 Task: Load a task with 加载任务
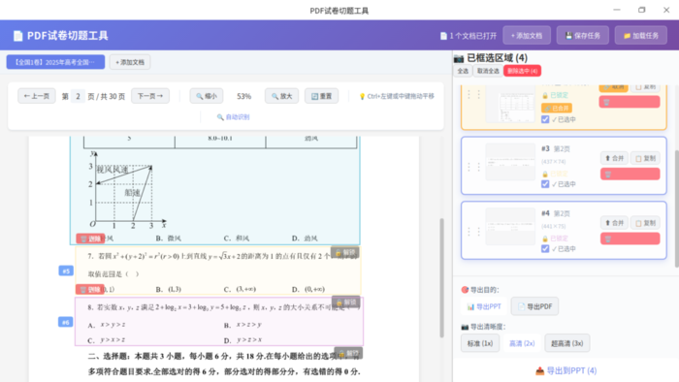[641, 36]
